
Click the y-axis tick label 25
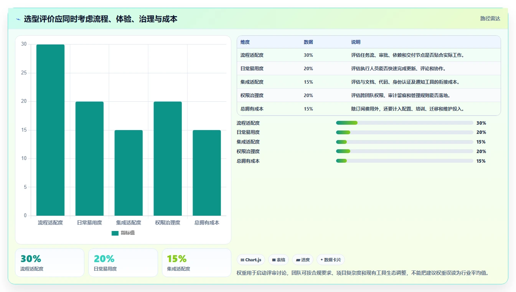click(x=24, y=73)
